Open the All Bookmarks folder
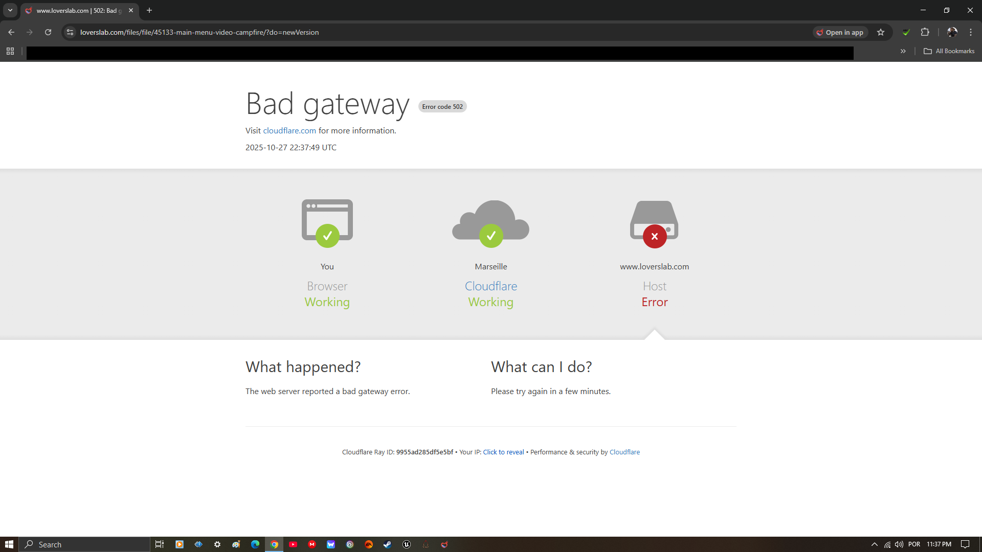This screenshot has height=552, width=982. pyautogui.click(x=949, y=51)
